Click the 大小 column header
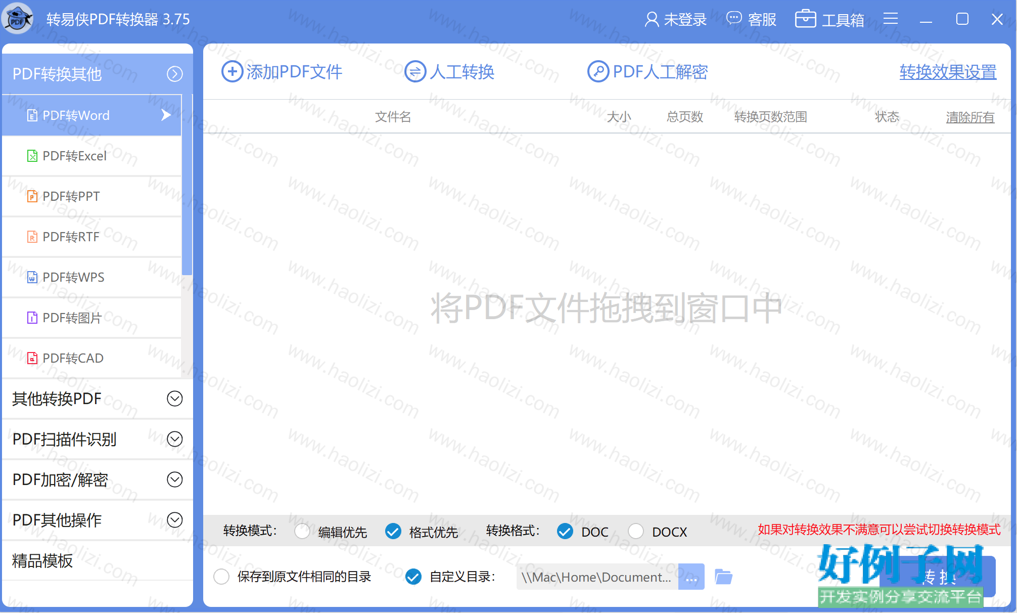This screenshot has height=613, width=1017. click(x=619, y=117)
